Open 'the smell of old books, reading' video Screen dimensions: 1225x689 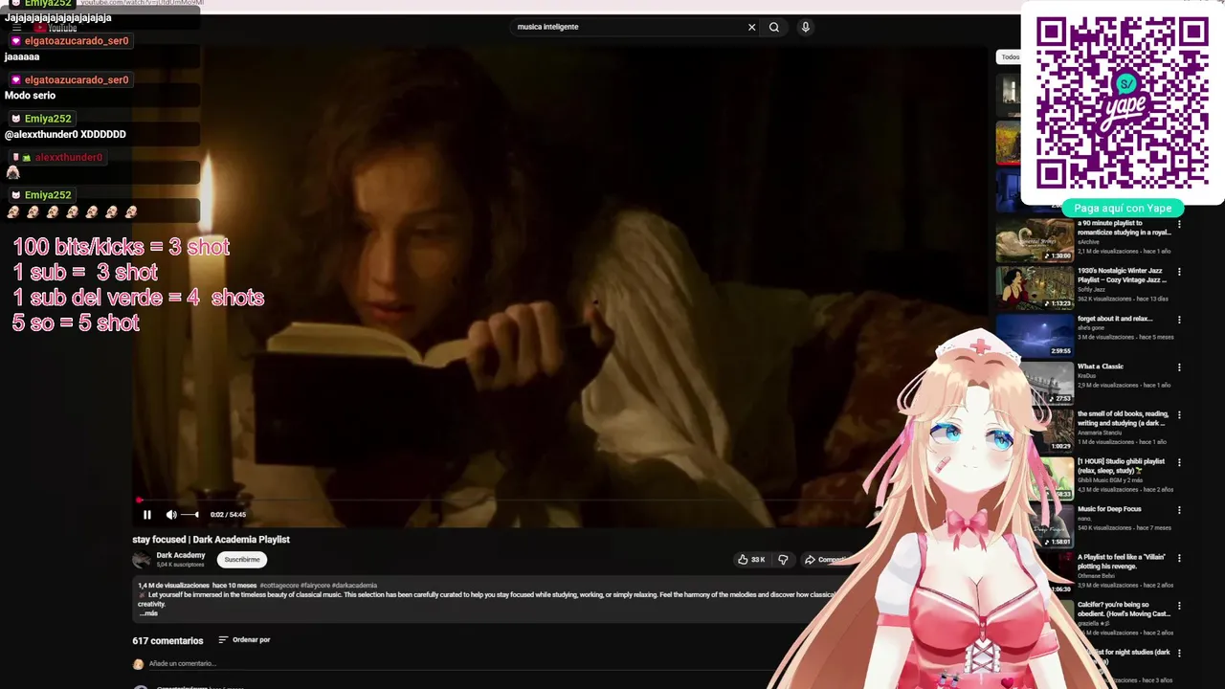pyautogui.click(x=1124, y=418)
